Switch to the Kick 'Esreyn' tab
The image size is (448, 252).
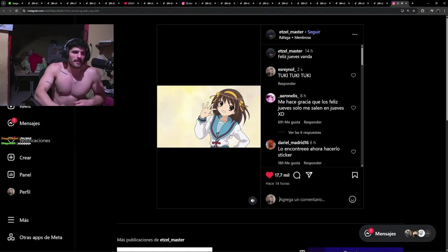click(x=16, y=3)
